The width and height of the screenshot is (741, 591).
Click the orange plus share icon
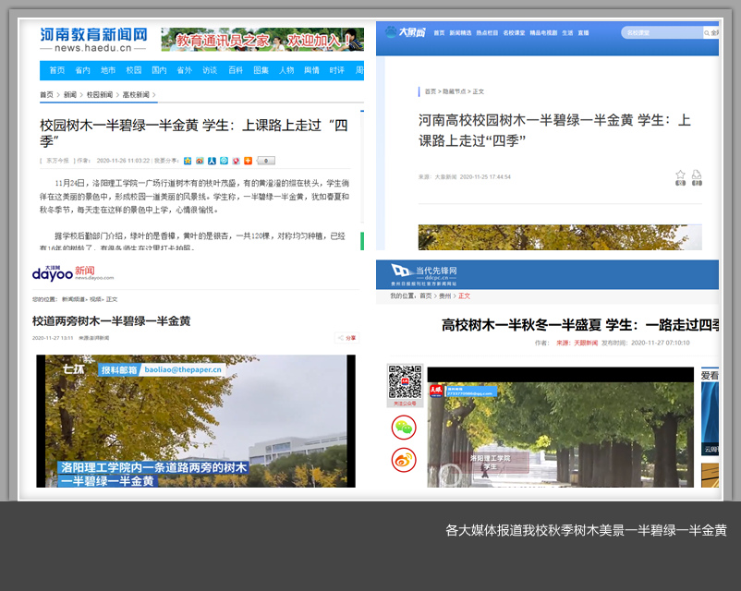pos(248,161)
